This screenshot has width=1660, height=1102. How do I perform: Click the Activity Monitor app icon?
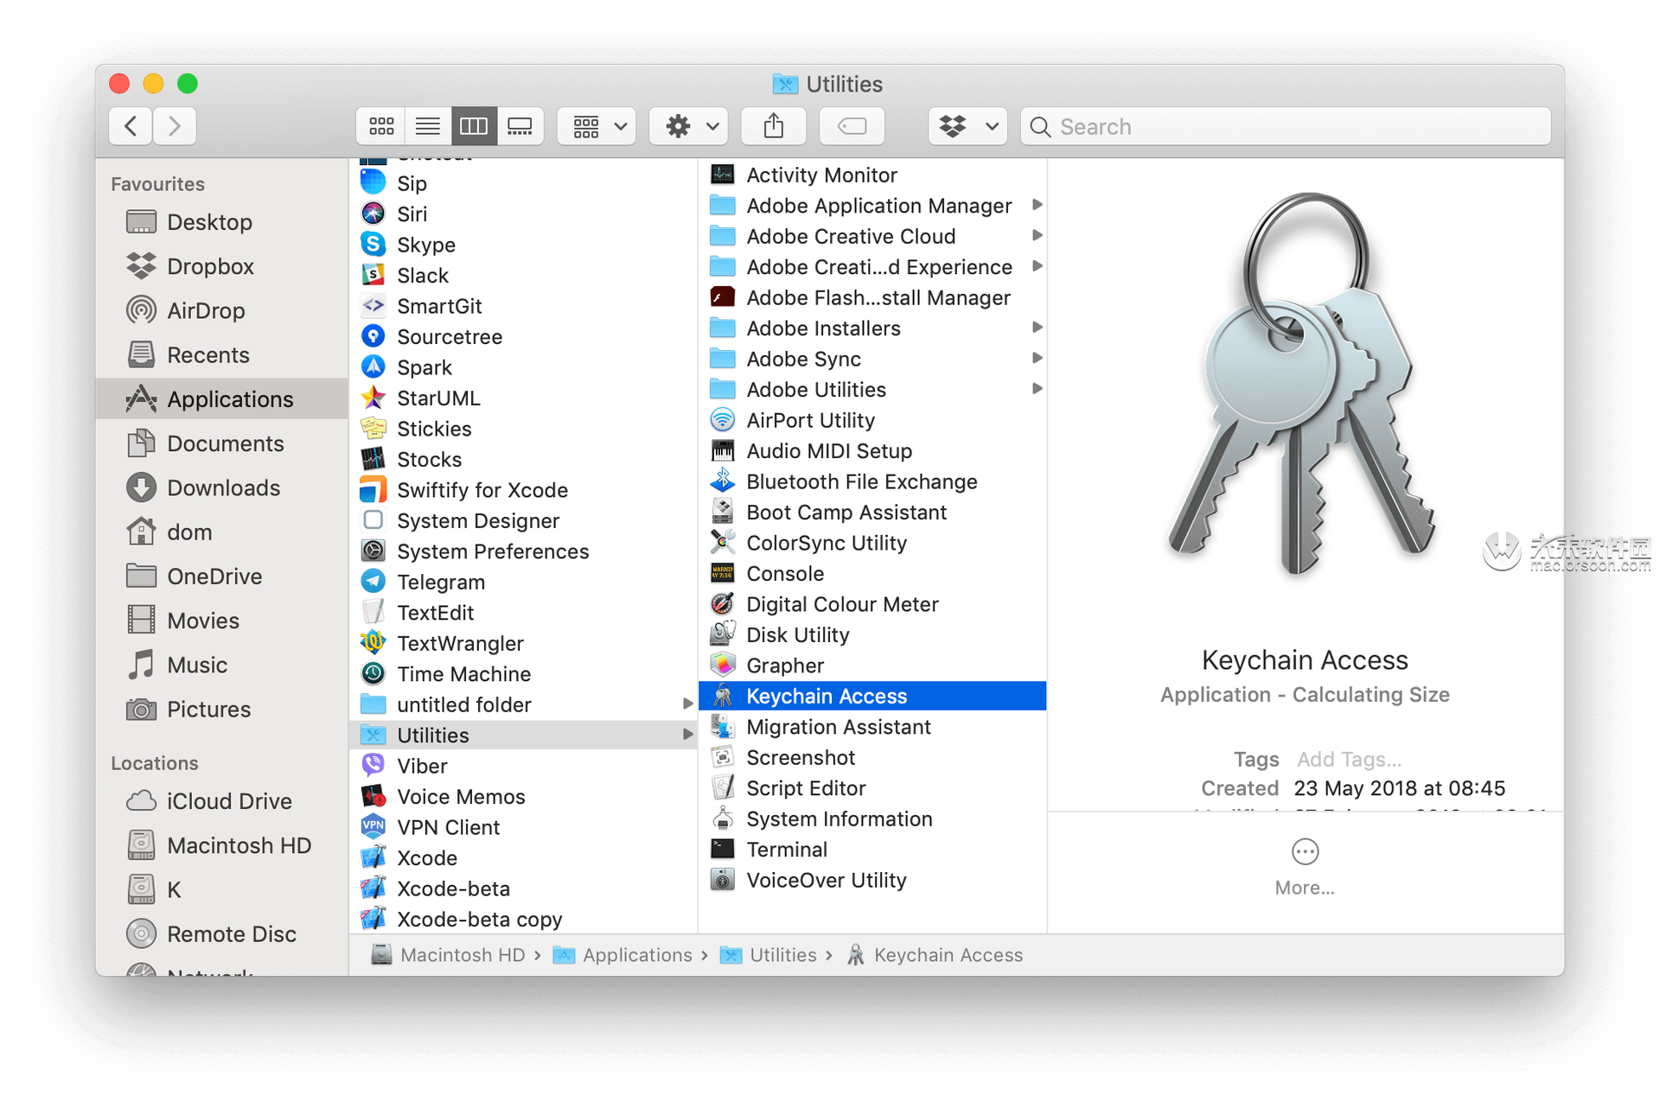(x=723, y=175)
